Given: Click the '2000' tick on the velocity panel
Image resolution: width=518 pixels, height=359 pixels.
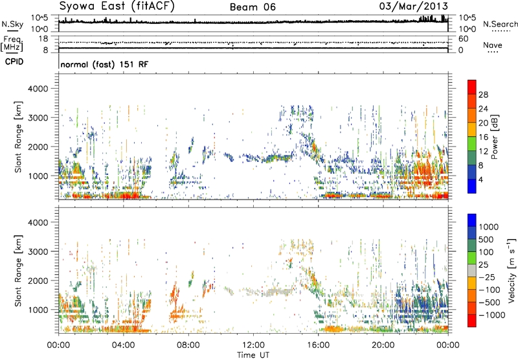Looking at the screenshot, I should click(38, 281).
